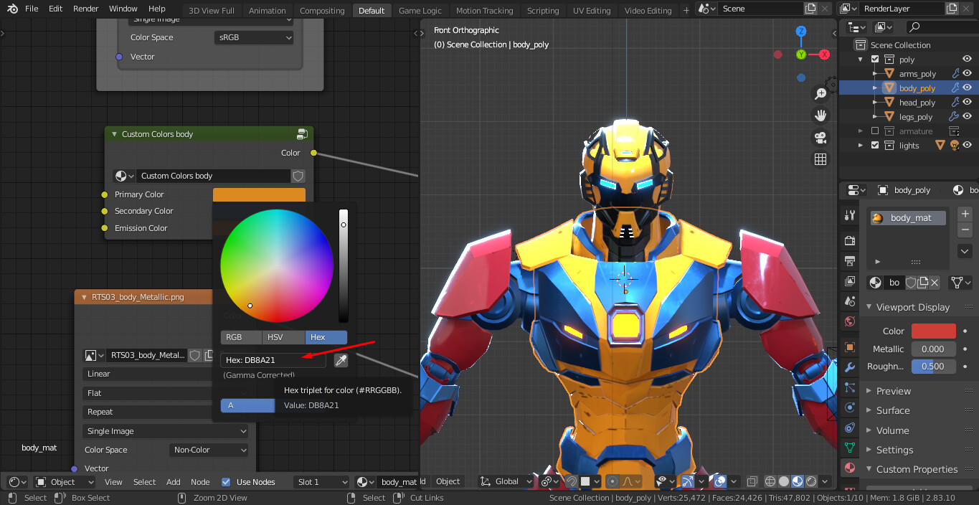This screenshot has height=505, width=979.
Task: Click the eyedropper in the color picker
Action: point(341,360)
